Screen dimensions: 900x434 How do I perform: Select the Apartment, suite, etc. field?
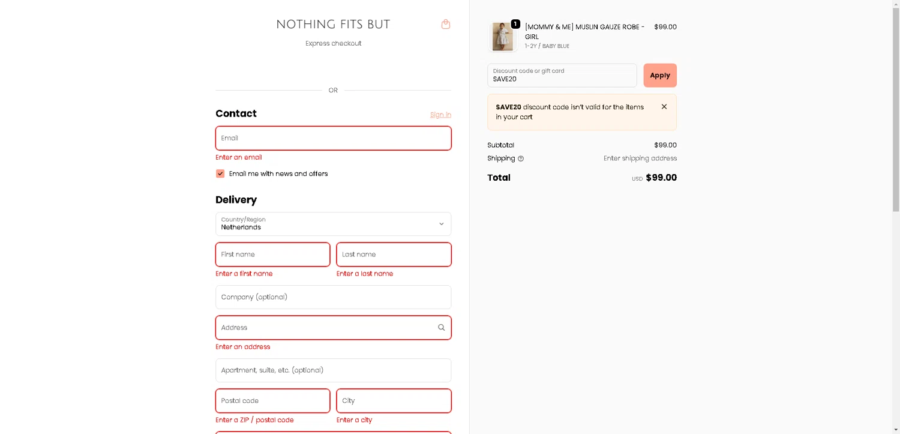tap(334, 370)
